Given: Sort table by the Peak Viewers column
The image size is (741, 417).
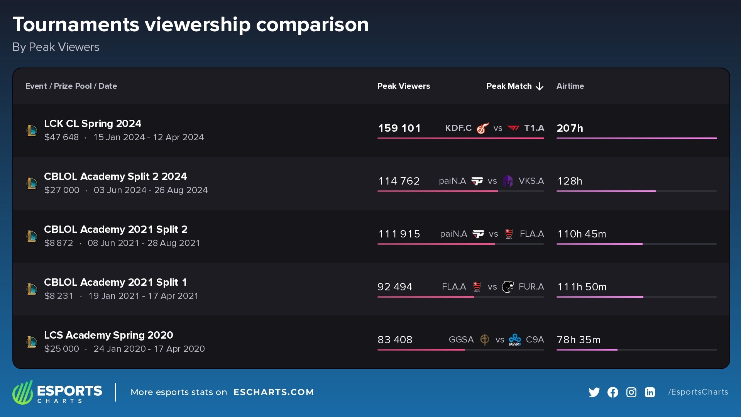Looking at the screenshot, I should point(404,86).
